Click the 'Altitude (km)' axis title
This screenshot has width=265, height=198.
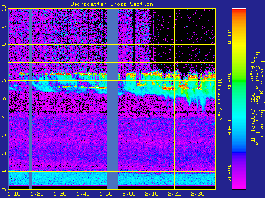coord(219,99)
